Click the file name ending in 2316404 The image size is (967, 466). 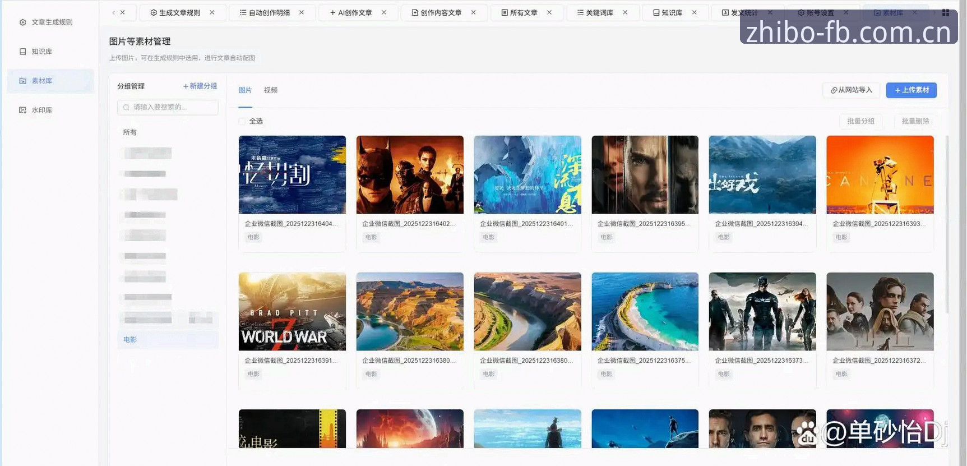click(x=291, y=224)
